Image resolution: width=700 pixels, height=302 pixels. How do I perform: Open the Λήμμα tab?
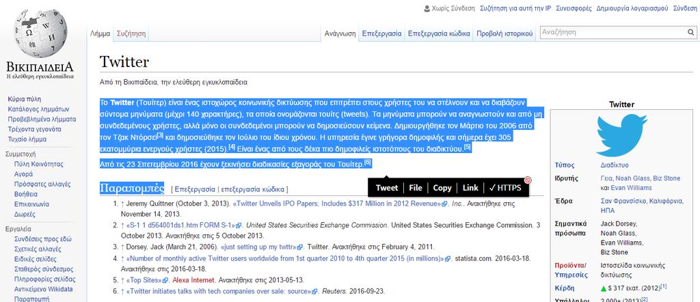(x=100, y=33)
